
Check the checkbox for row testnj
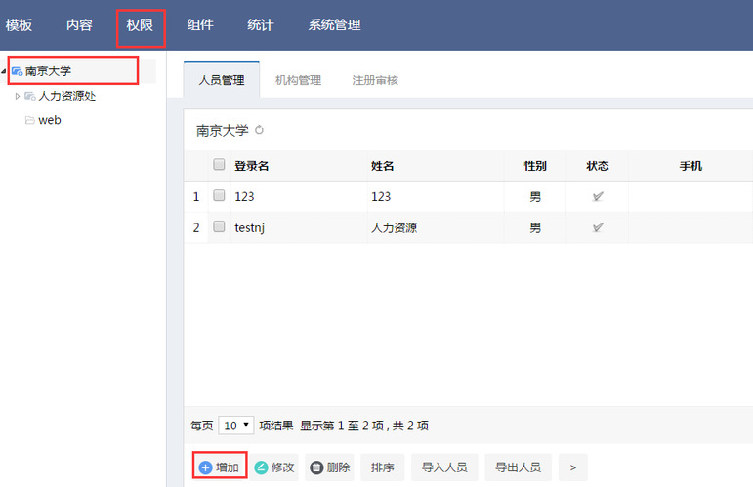point(219,227)
